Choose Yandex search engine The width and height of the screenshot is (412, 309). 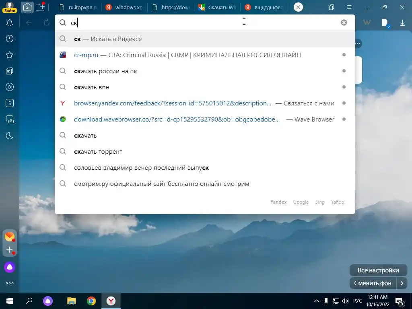tap(278, 202)
